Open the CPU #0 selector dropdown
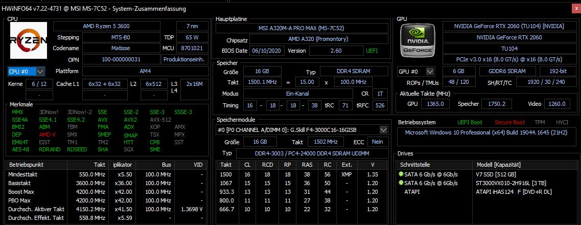Viewport: 581px width, 225px height. tap(26, 71)
